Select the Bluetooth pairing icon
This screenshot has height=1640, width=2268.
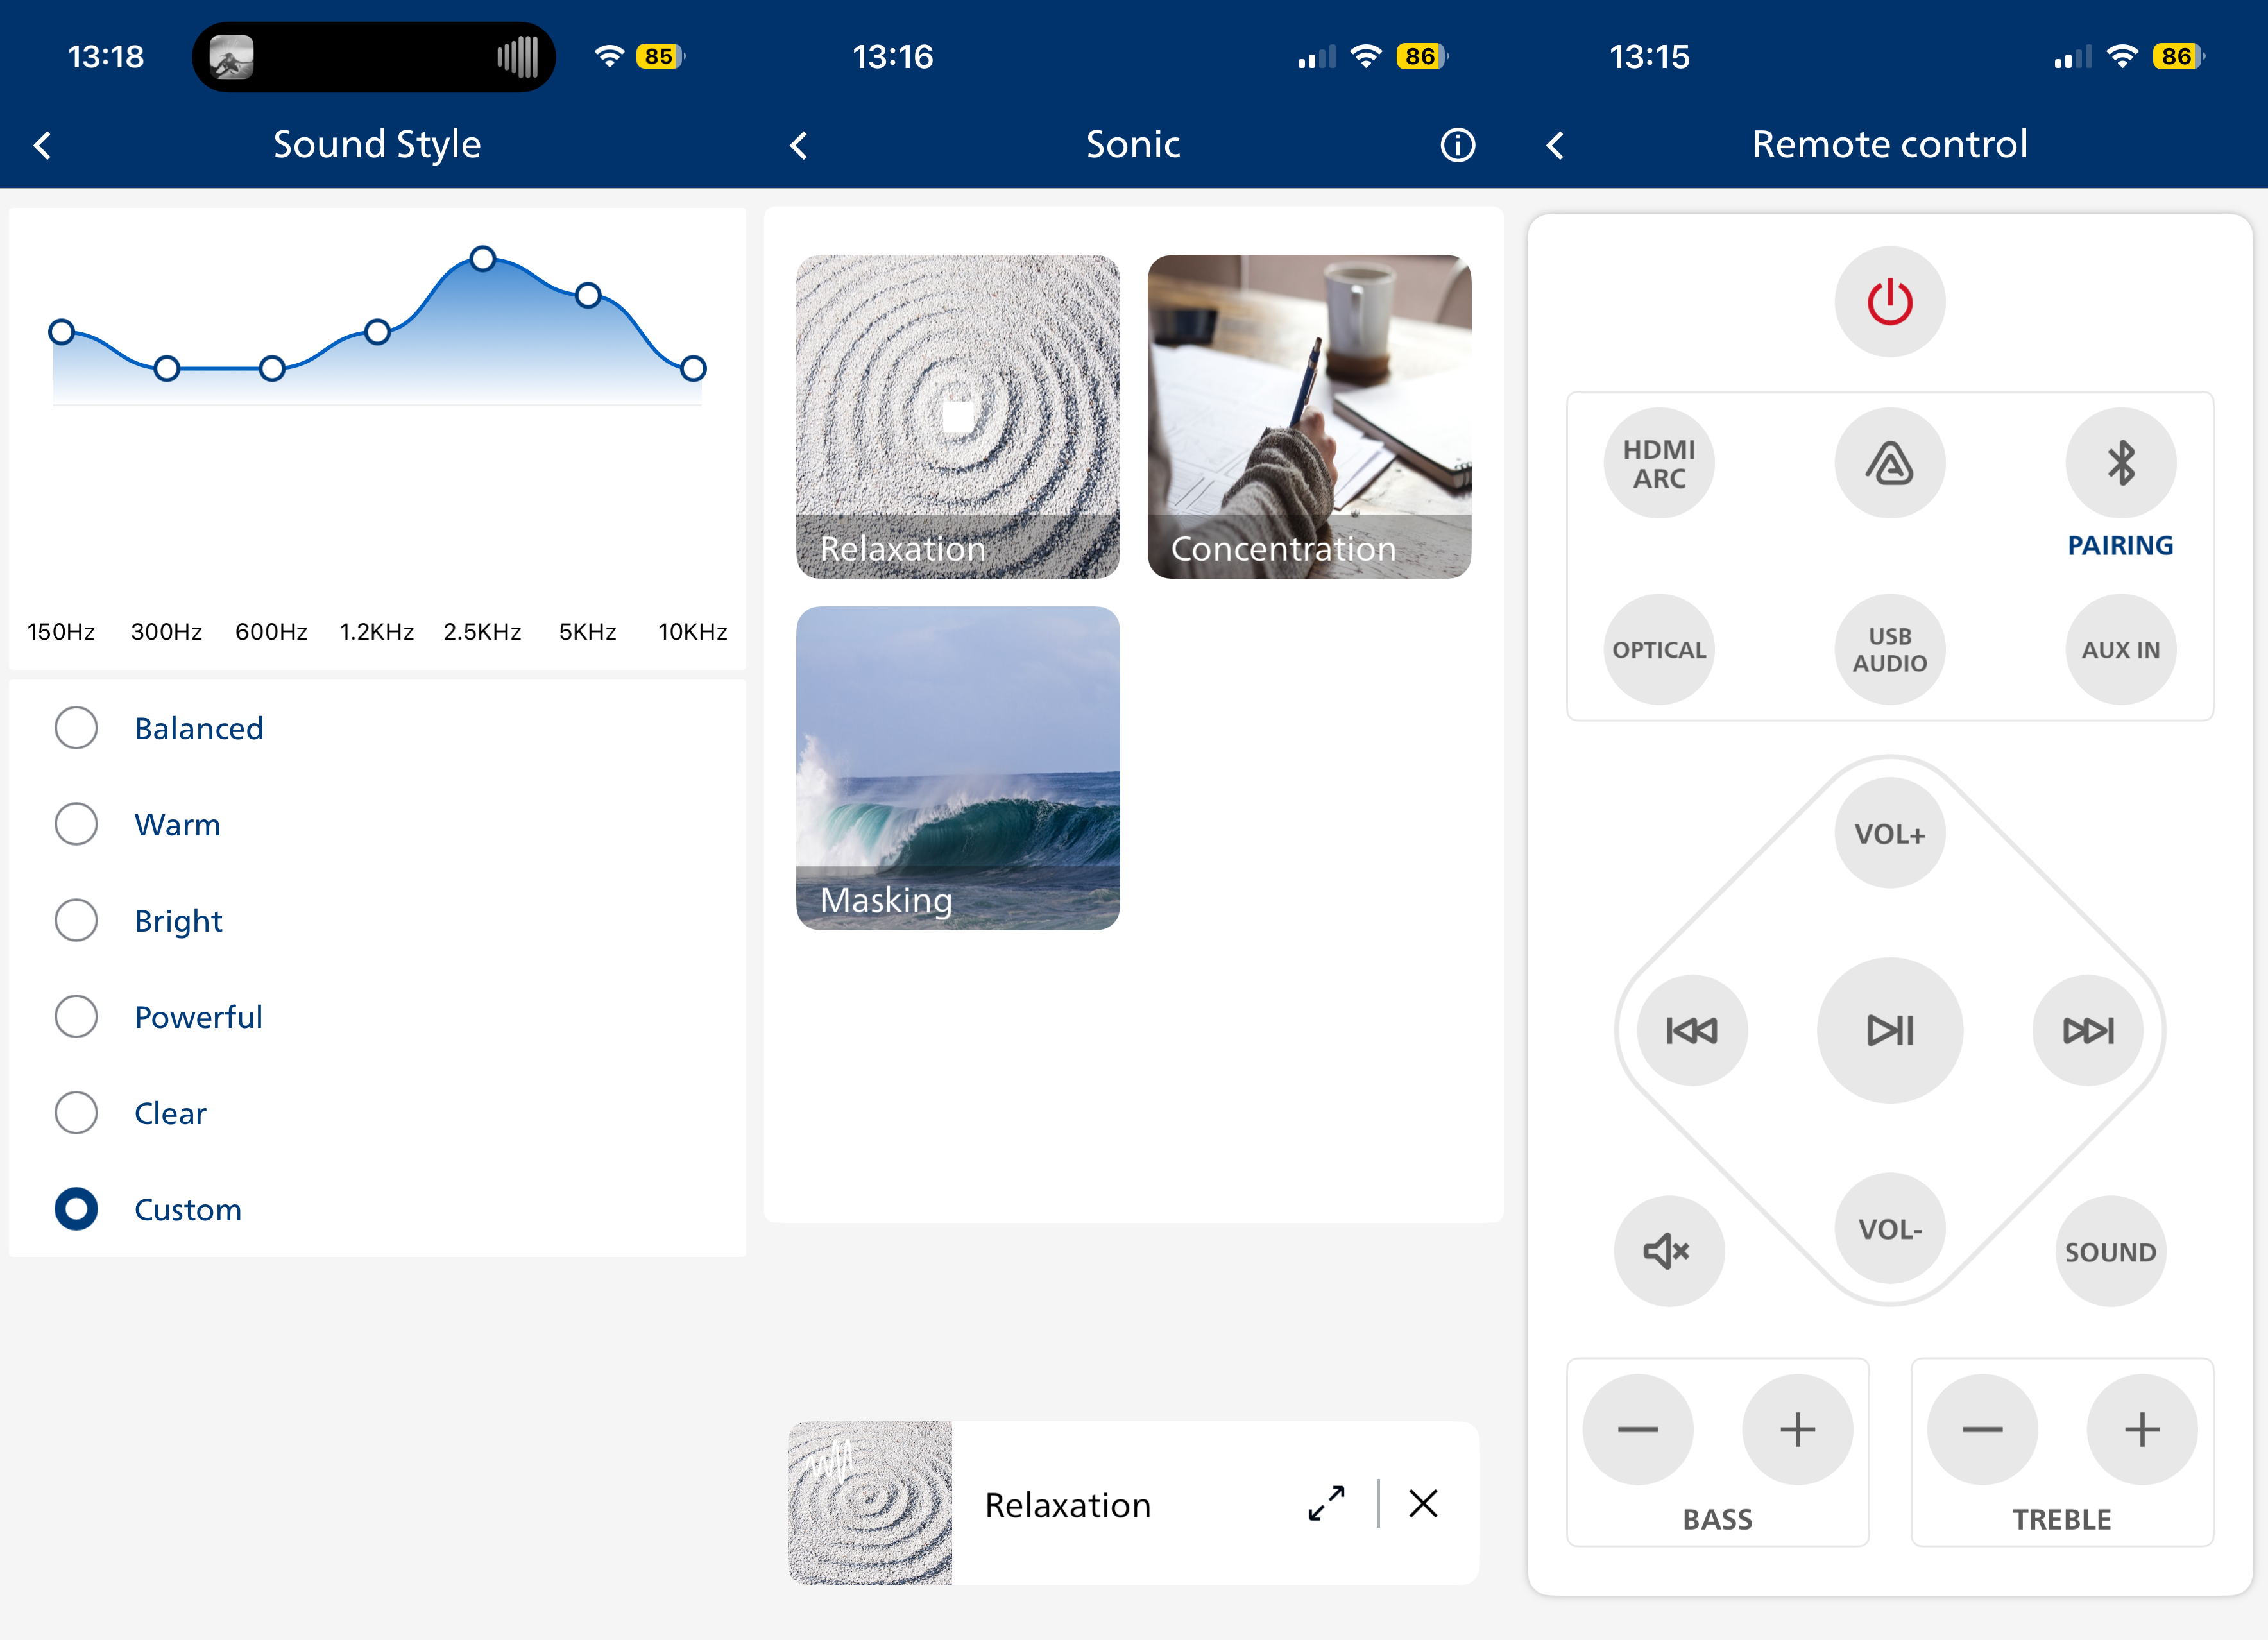(2120, 463)
